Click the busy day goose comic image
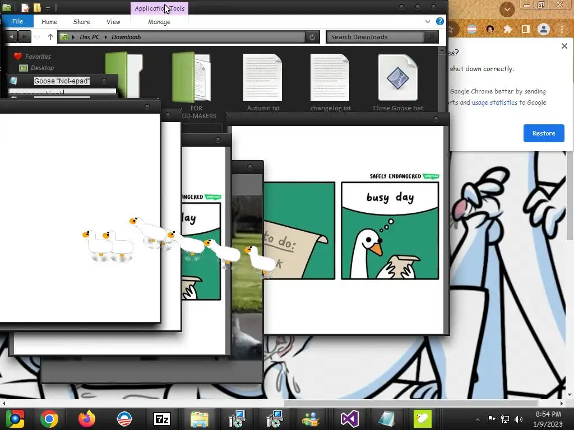The image size is (574, 430). pos(390,231)
